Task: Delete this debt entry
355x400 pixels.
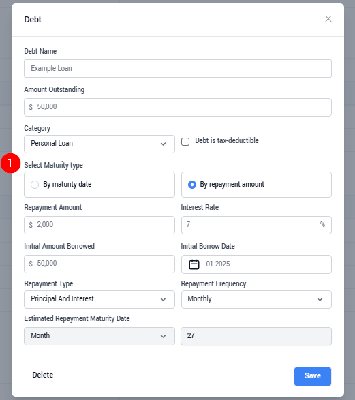Action: (43, 375)
